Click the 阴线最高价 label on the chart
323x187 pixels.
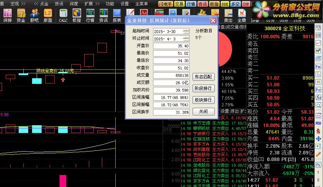[55, 71]
